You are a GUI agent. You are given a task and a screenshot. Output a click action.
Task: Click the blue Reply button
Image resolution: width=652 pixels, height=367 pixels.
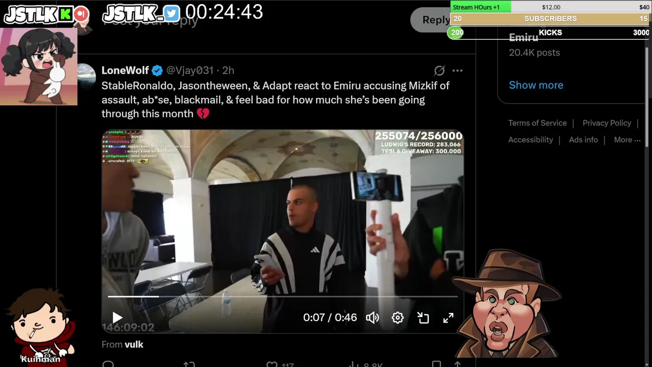[x=436, y=19]
